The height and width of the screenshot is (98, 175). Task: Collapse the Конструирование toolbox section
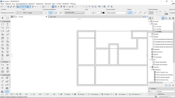point(1,21)
